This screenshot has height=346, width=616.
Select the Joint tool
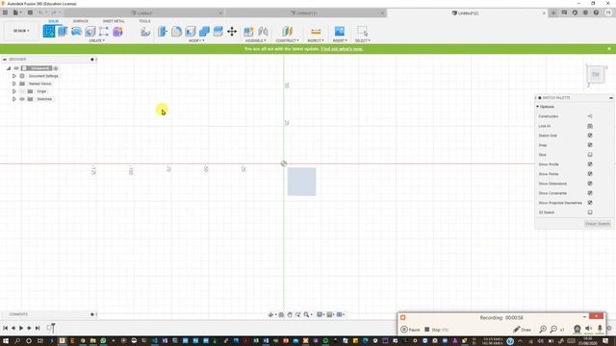coord(263,31)
